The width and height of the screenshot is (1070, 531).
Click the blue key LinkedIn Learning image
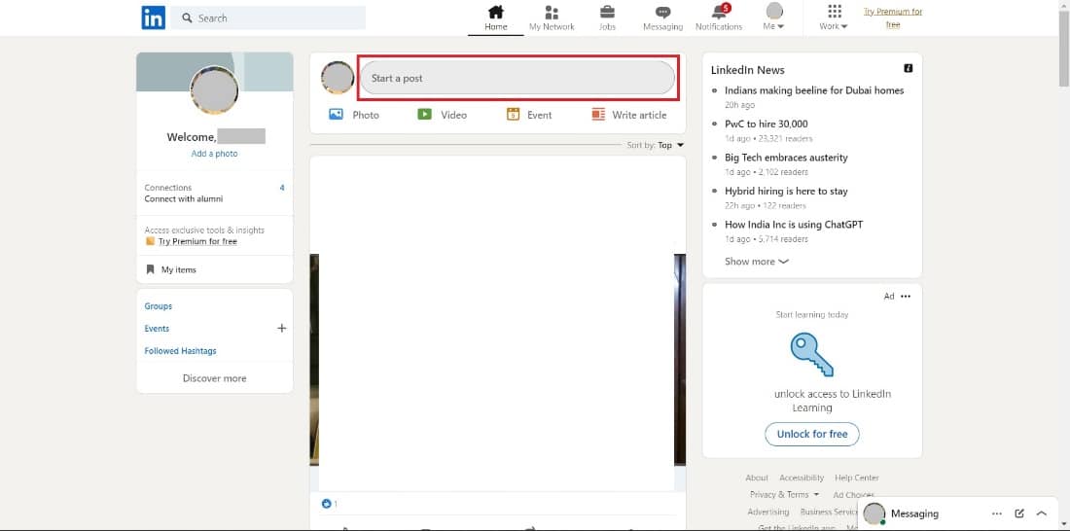(812, 354)
